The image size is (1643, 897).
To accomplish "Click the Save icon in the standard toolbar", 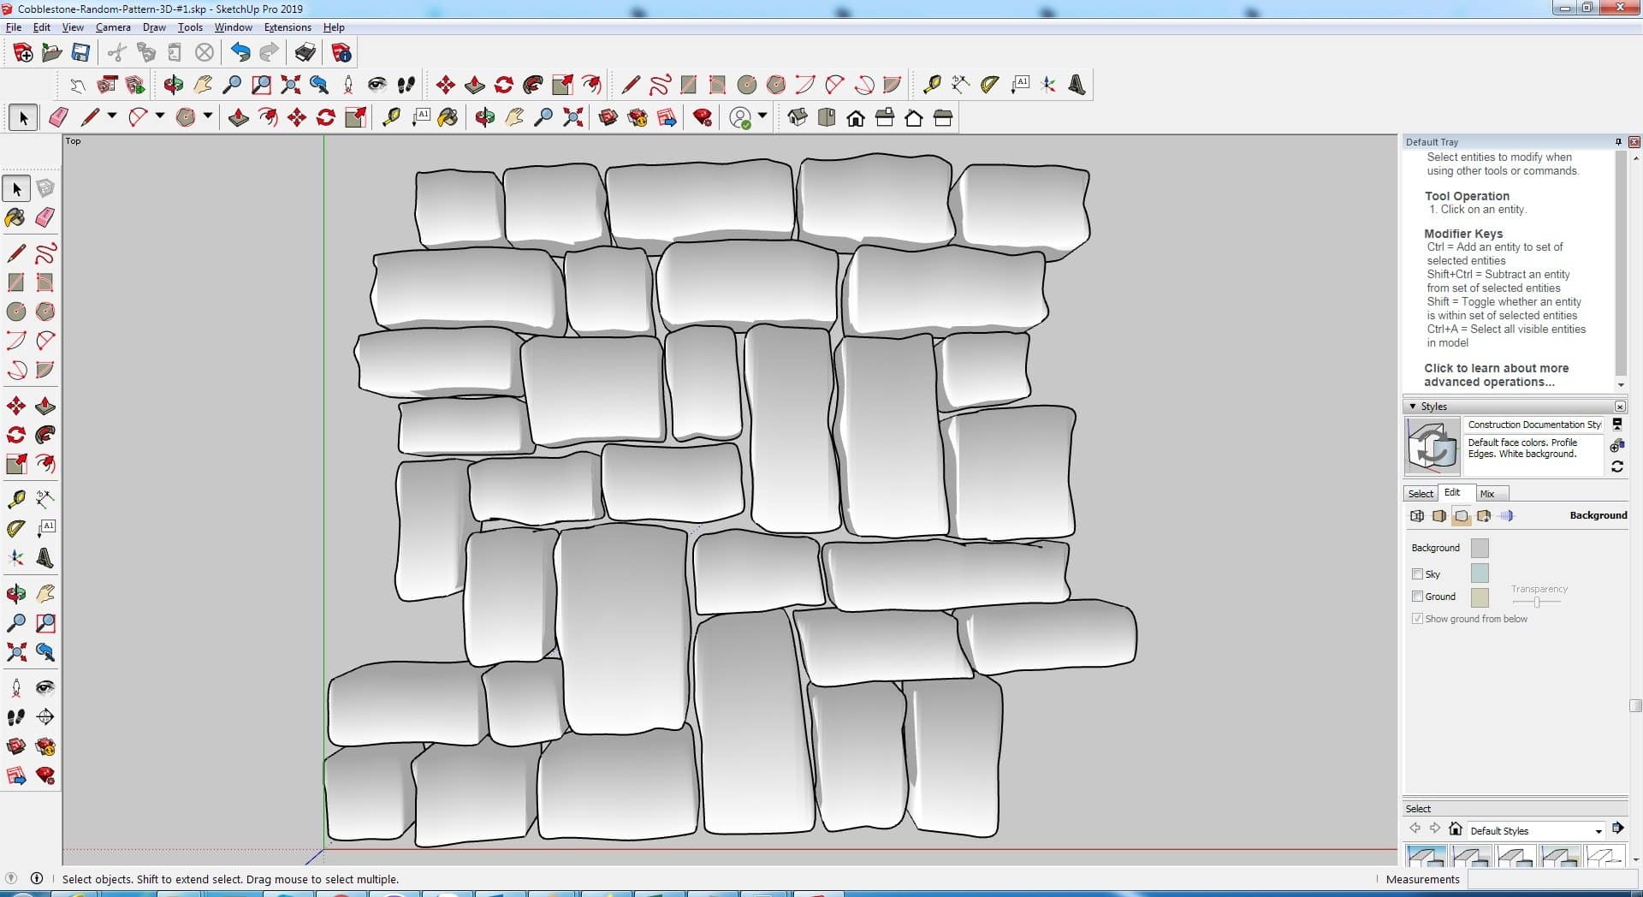I will pyautogui.click(x=80, y=53).
